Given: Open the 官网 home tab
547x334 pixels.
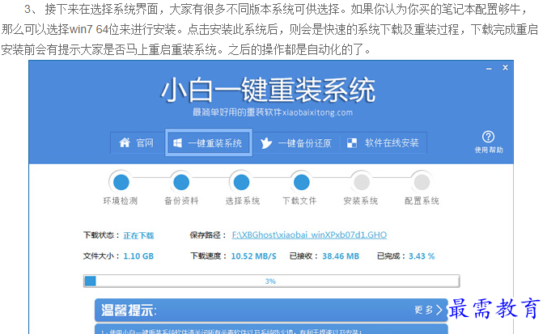Looking at the screenshot, I should tap(137, 142).
